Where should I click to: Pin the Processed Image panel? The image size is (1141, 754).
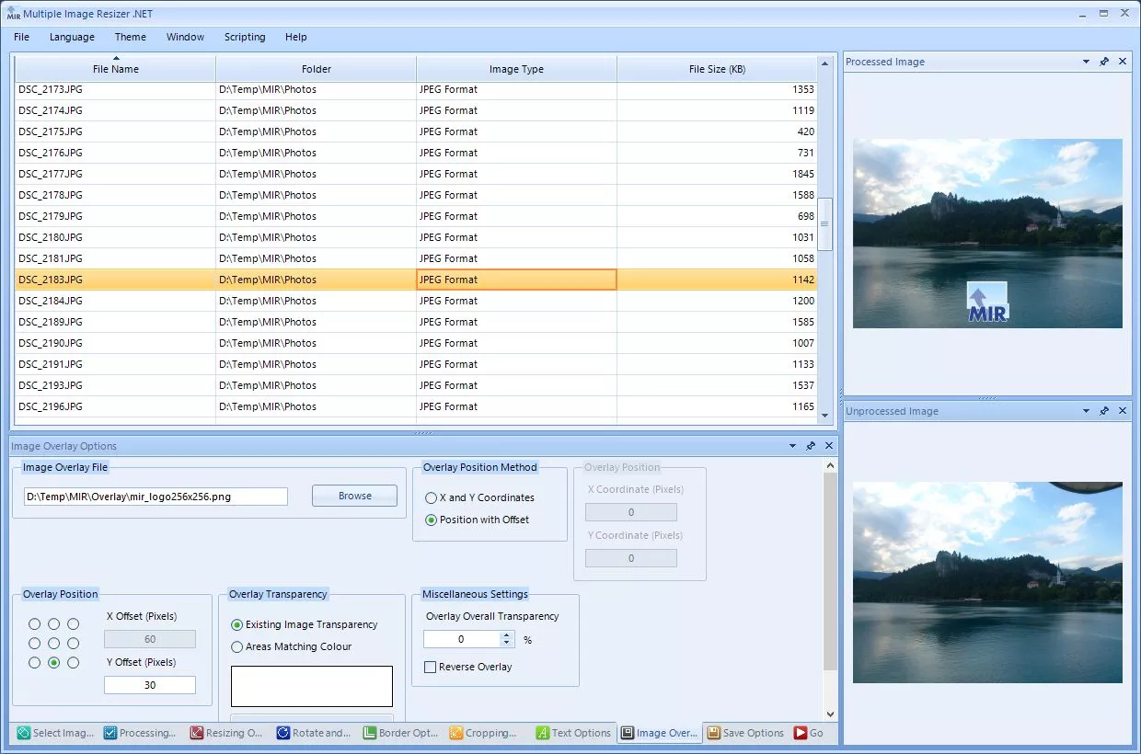[1104, 62]
